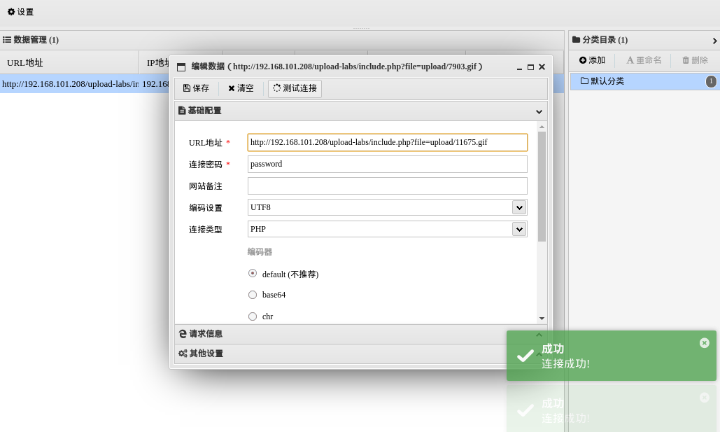The height and width of the screenshot is (432, 720).
Task: Select the 默认分类 folder
Action: click(x=644, y=81)
